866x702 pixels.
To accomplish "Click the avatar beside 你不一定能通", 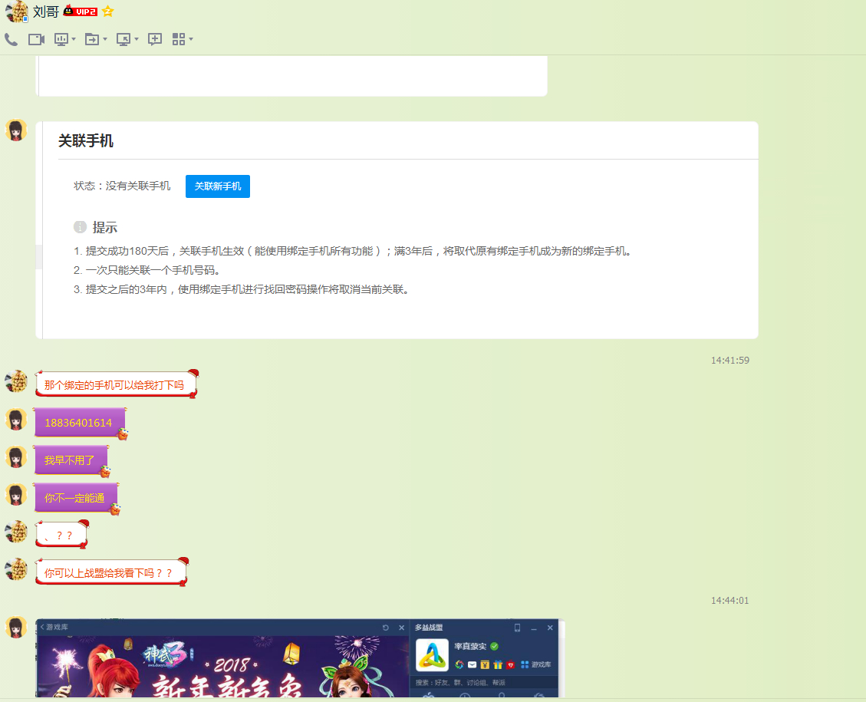I will pos(16,495).
